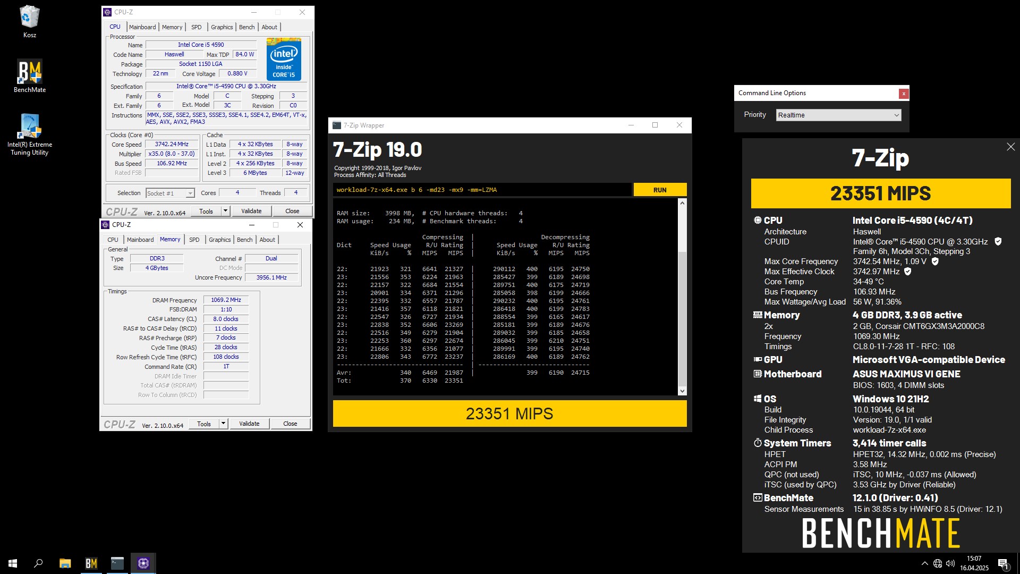Open File Explorer from taskbar
Image resolution: width=1020 pixels, height=574 pixels.
tap(65, 563)
